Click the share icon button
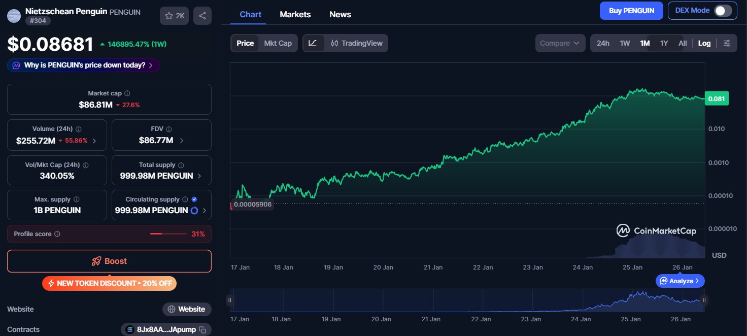 [x=202, y=16]
